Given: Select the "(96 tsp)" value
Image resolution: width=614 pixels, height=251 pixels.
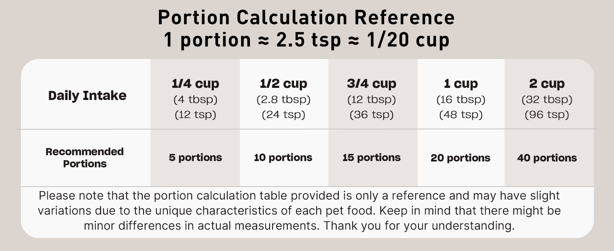Looking at the screenshot, I should 547,115.
